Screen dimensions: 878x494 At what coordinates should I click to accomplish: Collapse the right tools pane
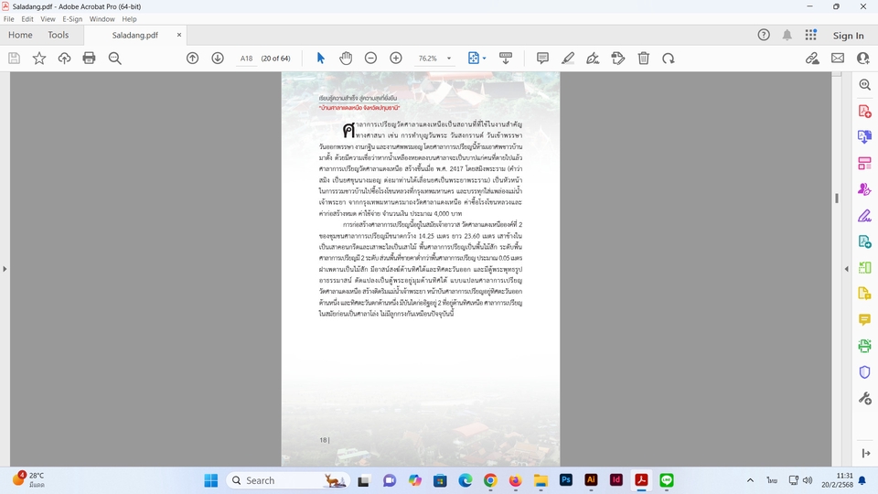tap(847, 269)
